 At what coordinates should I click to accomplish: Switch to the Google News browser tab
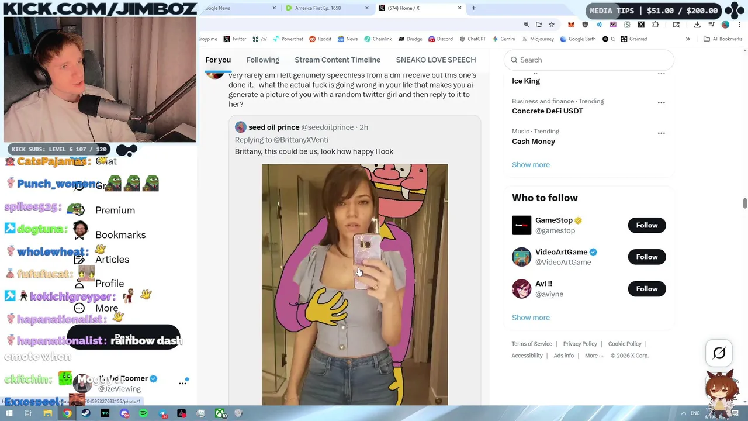click(x=240, y=8)
